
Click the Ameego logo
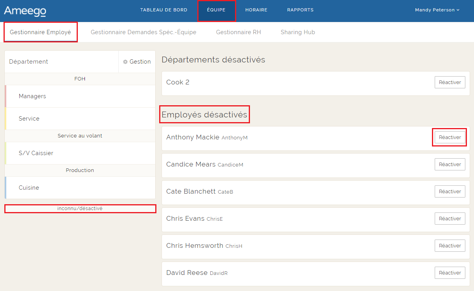25,11
